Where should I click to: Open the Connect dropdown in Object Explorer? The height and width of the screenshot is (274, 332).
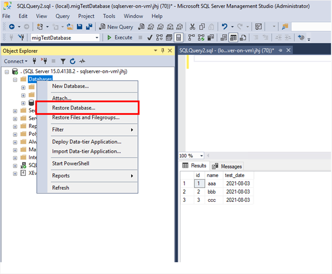[x=16, y=62]
